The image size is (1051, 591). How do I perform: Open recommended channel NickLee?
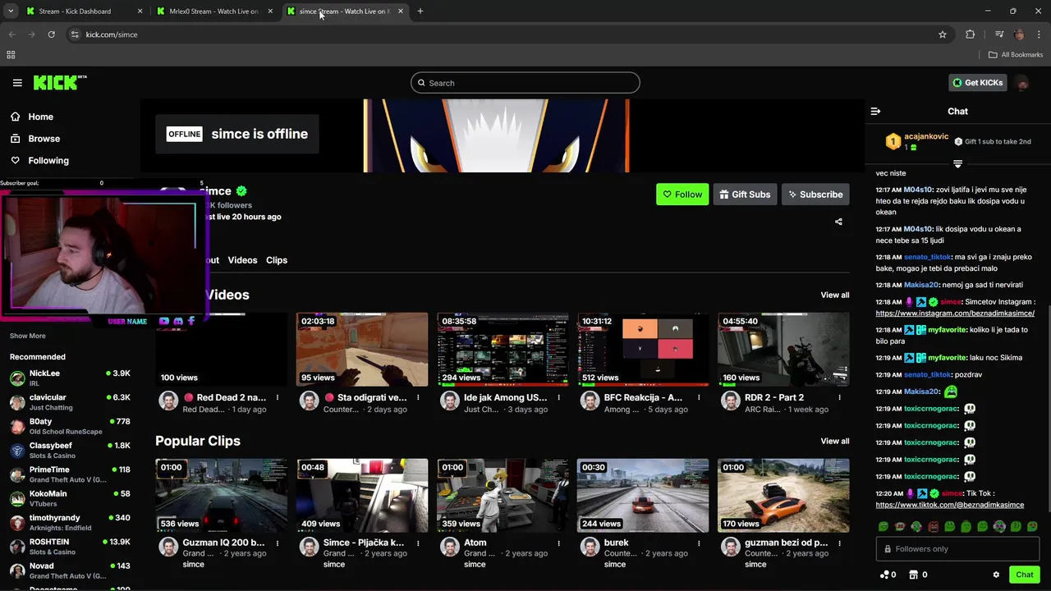69,378
